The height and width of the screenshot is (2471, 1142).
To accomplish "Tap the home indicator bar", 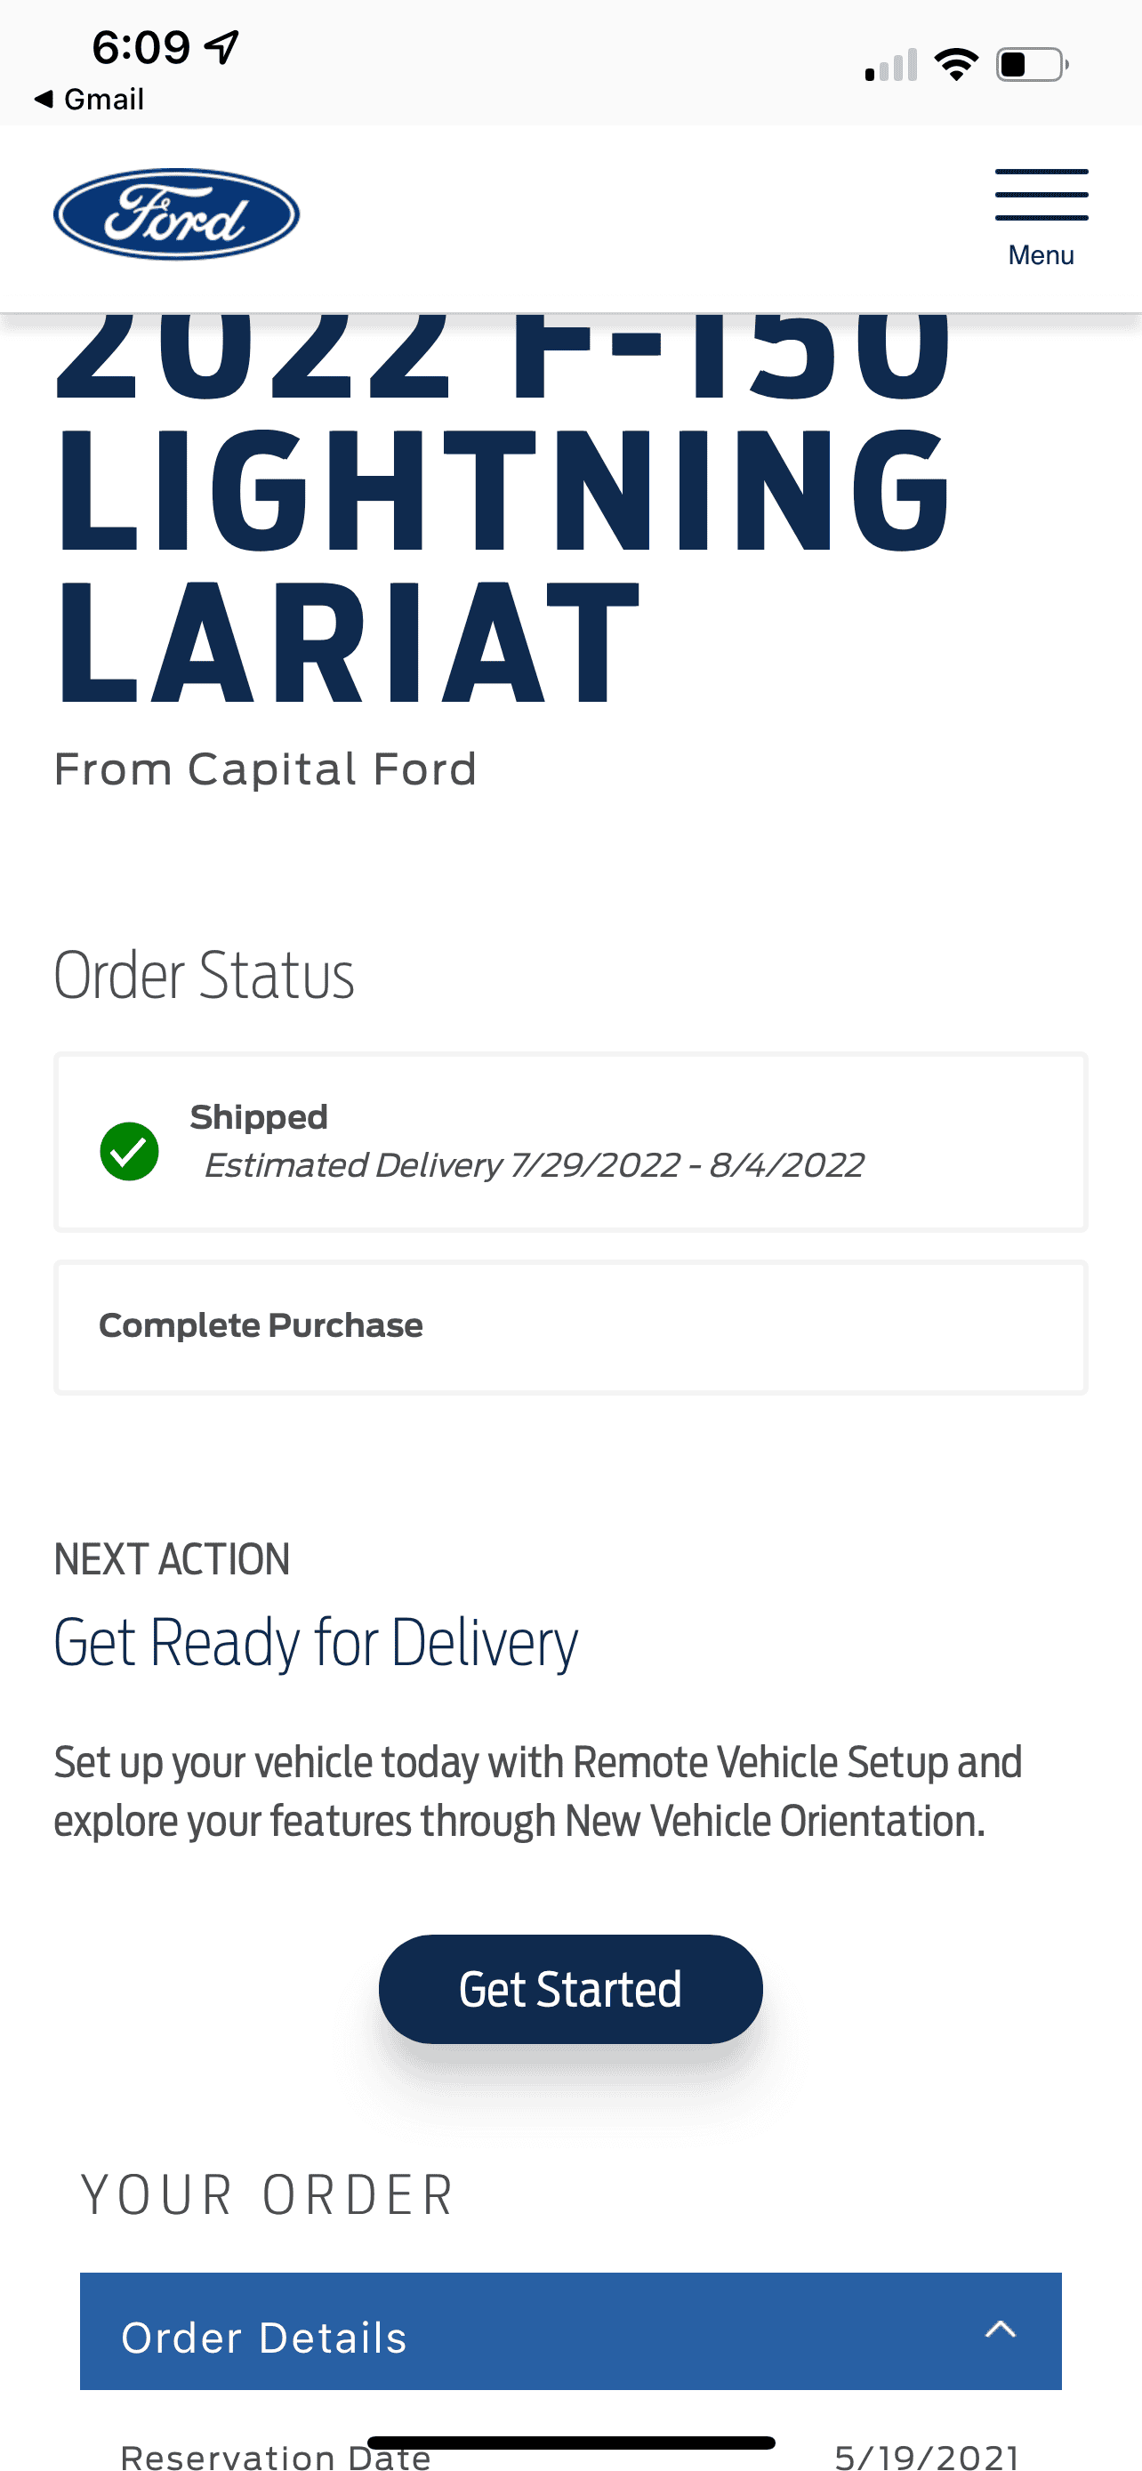I will click(570, 2443).
